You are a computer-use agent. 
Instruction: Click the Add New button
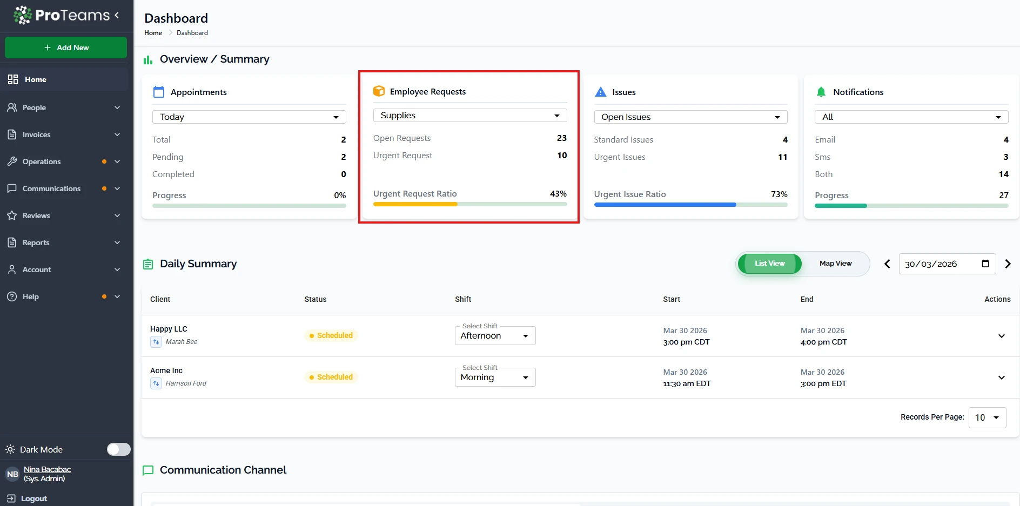pos(66,48)
